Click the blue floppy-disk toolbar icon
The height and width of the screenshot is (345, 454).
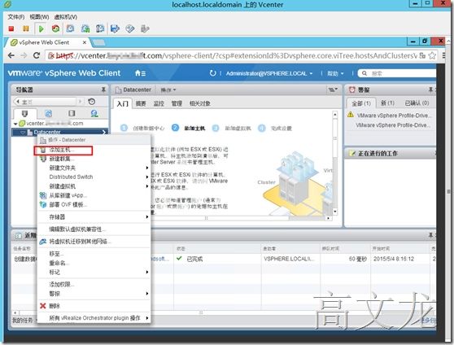pyautogui.click(x=116, y=28)
